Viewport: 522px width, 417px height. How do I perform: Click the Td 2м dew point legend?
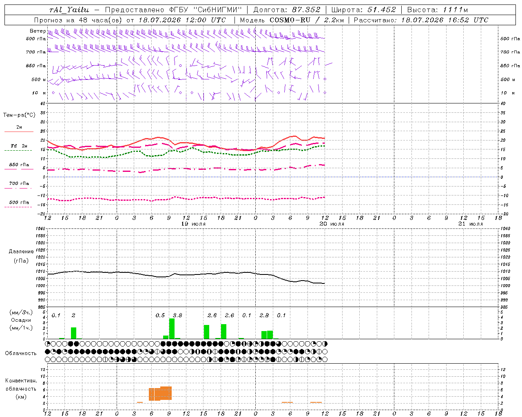(x=19, y=148)
